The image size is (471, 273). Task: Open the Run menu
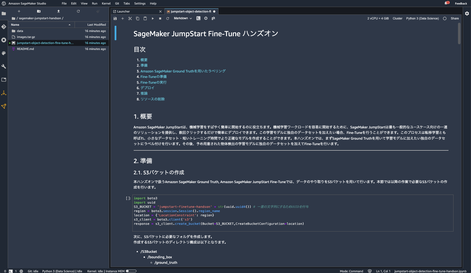click(95, 3)
